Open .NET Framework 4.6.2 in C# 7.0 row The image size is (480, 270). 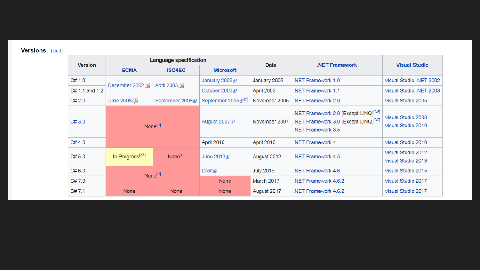(319, 181)
